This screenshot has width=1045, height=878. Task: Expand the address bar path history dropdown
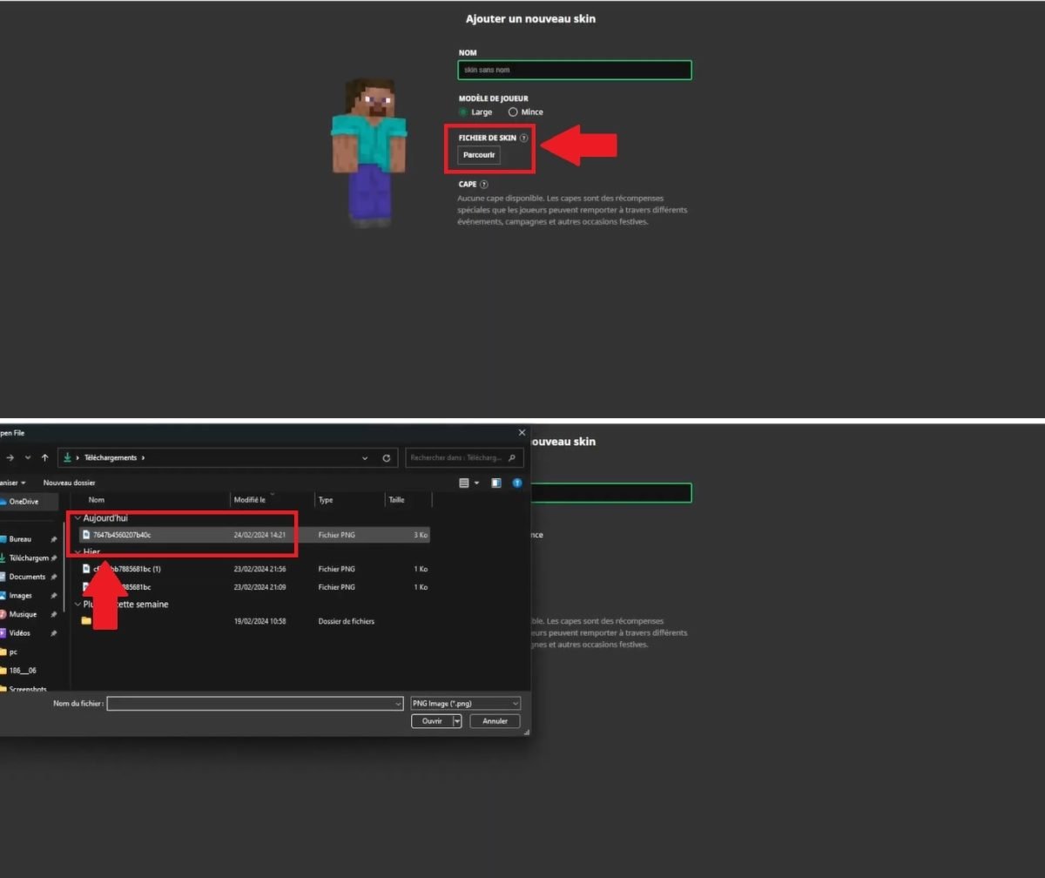pyautogui.click(x=364, y=458)
